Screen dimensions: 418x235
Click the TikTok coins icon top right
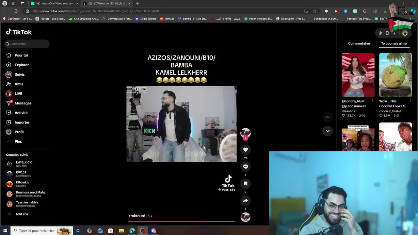click(380, 33)
